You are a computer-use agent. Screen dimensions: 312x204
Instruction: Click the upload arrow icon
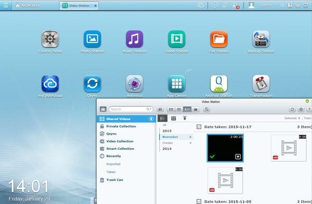185,118
